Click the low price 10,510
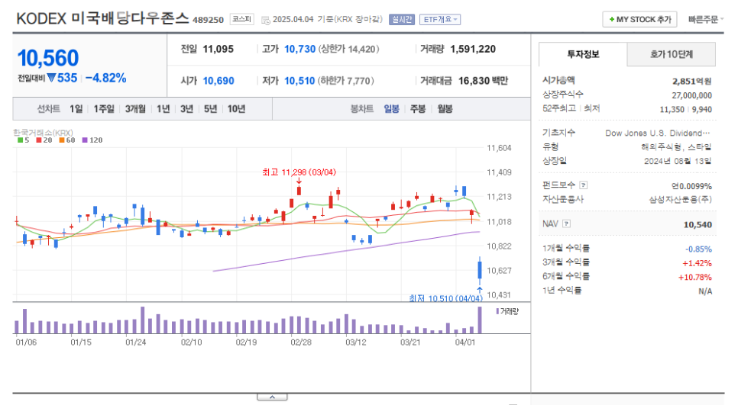 point(299,81)
